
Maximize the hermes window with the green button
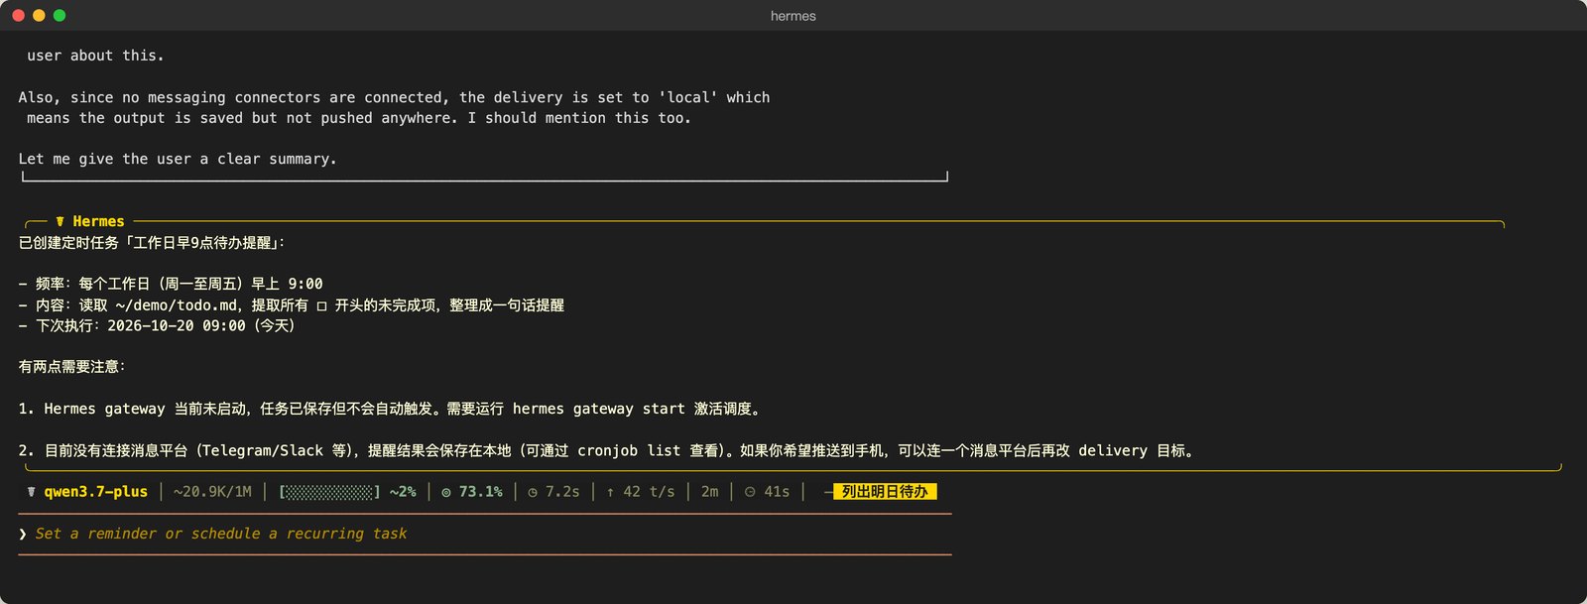[60, 16]
